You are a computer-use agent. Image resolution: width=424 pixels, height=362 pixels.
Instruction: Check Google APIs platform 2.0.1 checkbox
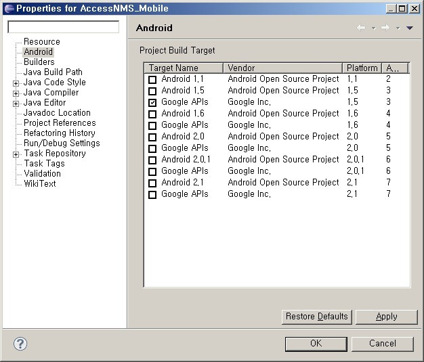pyautogui.click(x=152, y=171)
